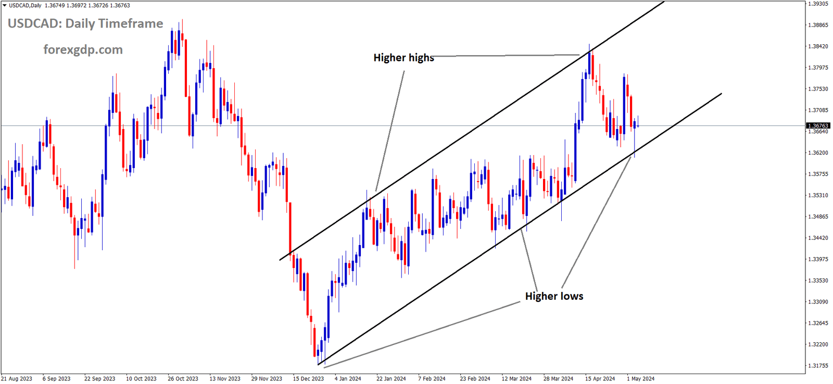Click price level 1.34420 on price scale
This screenshot has height=384, width=833.
coord(818,238)
